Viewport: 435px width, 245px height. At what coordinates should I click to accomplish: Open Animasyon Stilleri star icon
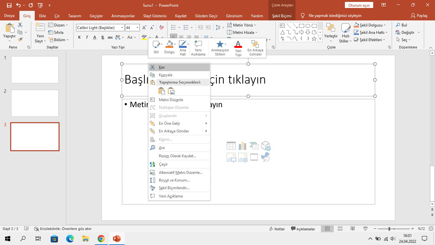pyautogui.click(x=220, y=44)
